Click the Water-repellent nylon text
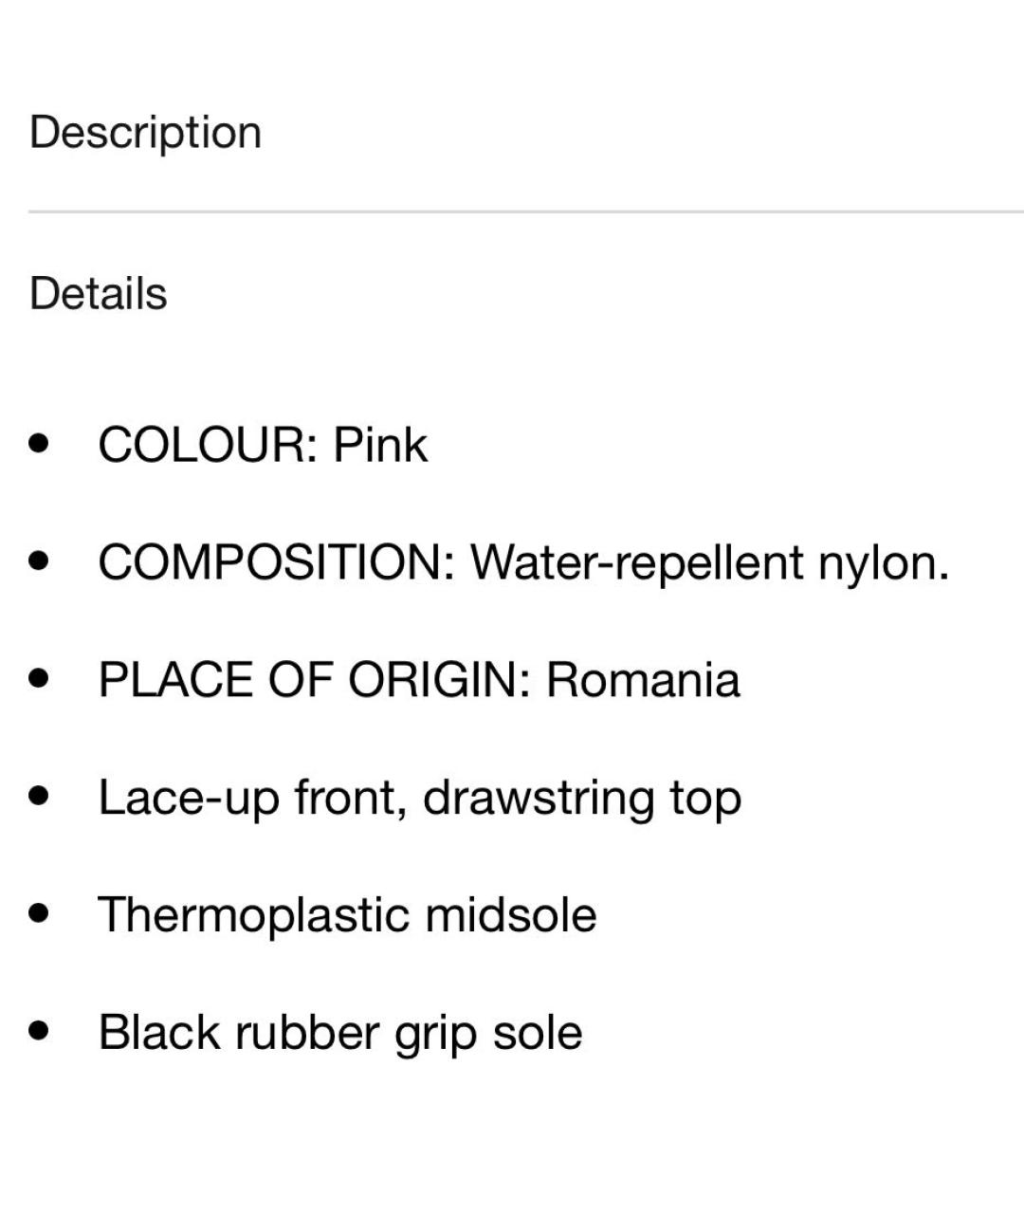Image resolution: width=1024 pixels, height=1214 pixels. pos(710,562)
